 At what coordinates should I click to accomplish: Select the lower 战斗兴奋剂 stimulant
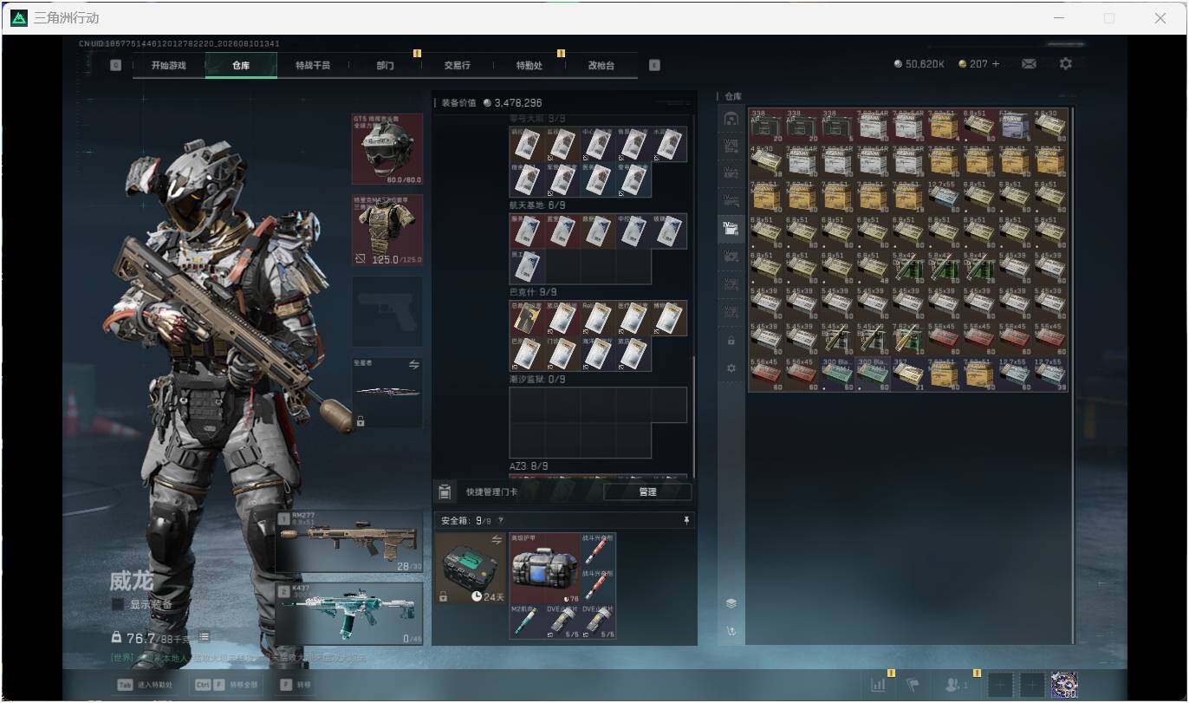(599, 586)
